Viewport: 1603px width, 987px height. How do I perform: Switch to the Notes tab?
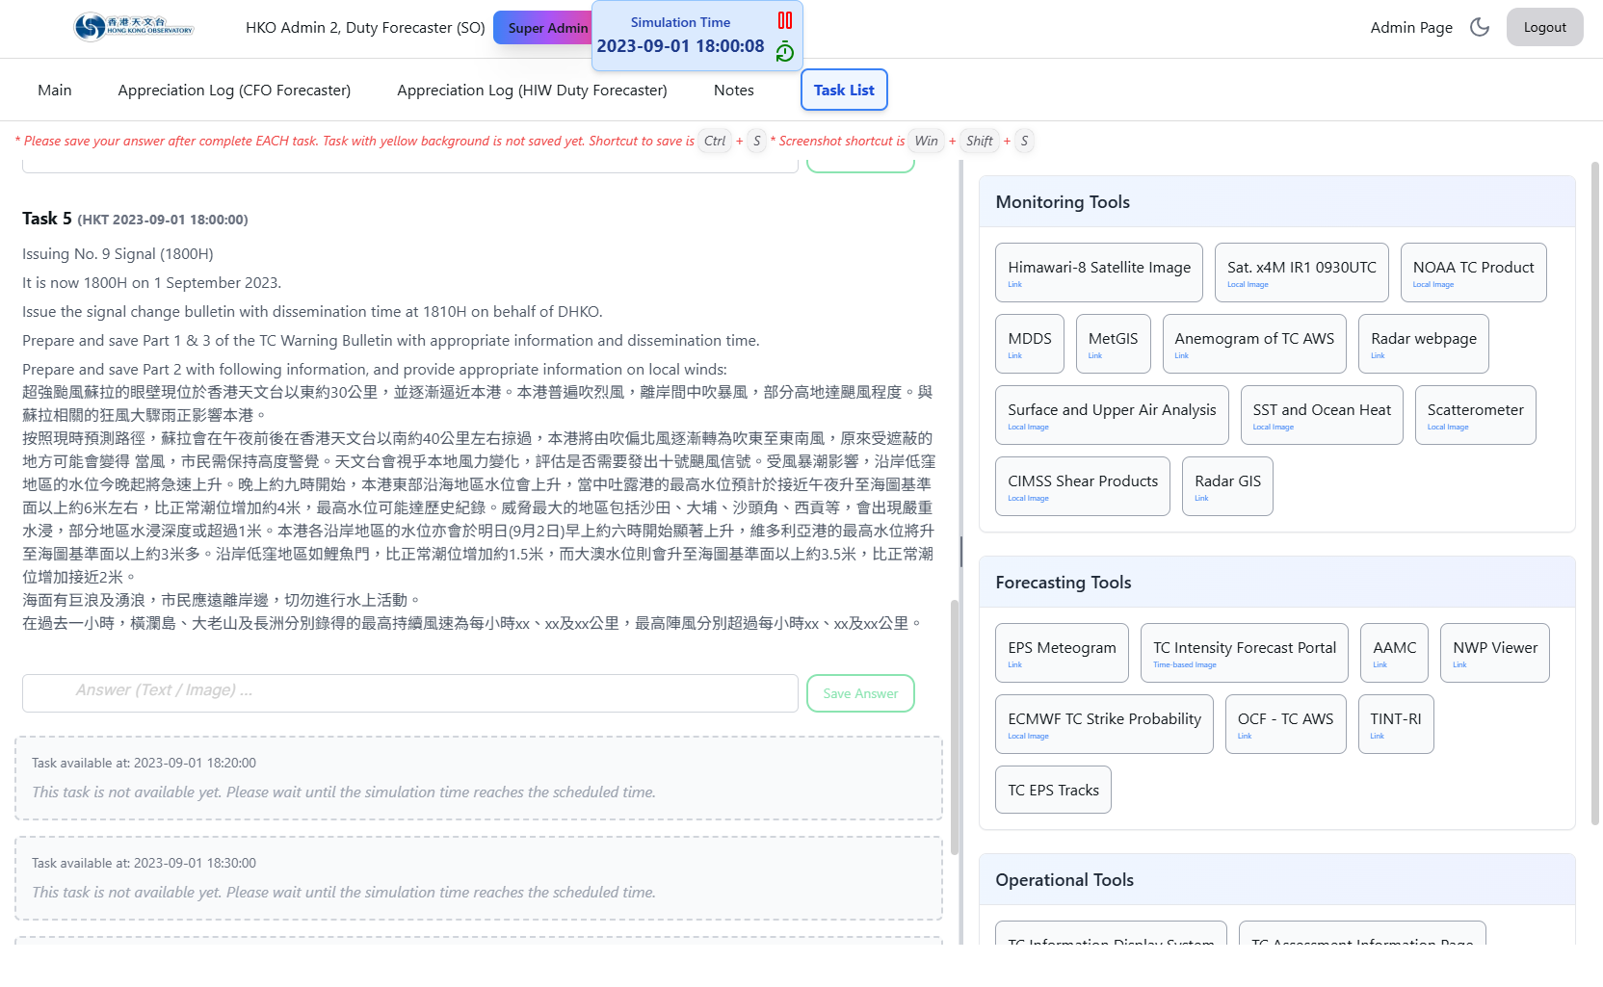point(733,90)
